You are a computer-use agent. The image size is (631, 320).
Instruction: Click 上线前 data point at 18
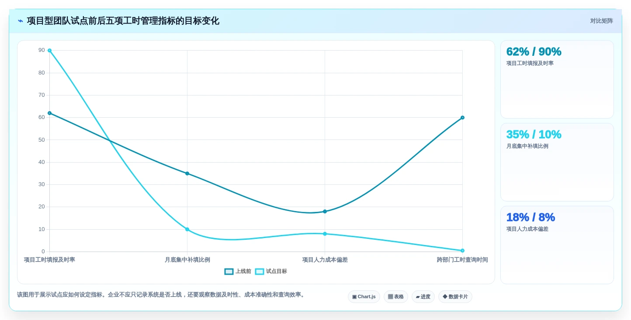(x=325, y=211)
